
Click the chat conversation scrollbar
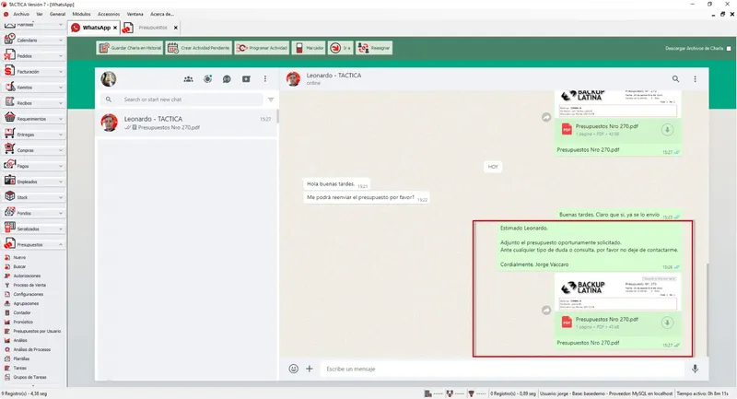point(707,311)
